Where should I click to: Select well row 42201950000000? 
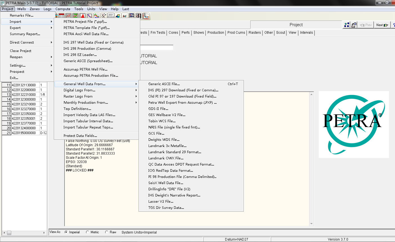click(x=24, y=133)
